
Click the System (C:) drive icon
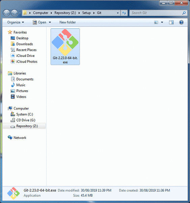(13, 114)
